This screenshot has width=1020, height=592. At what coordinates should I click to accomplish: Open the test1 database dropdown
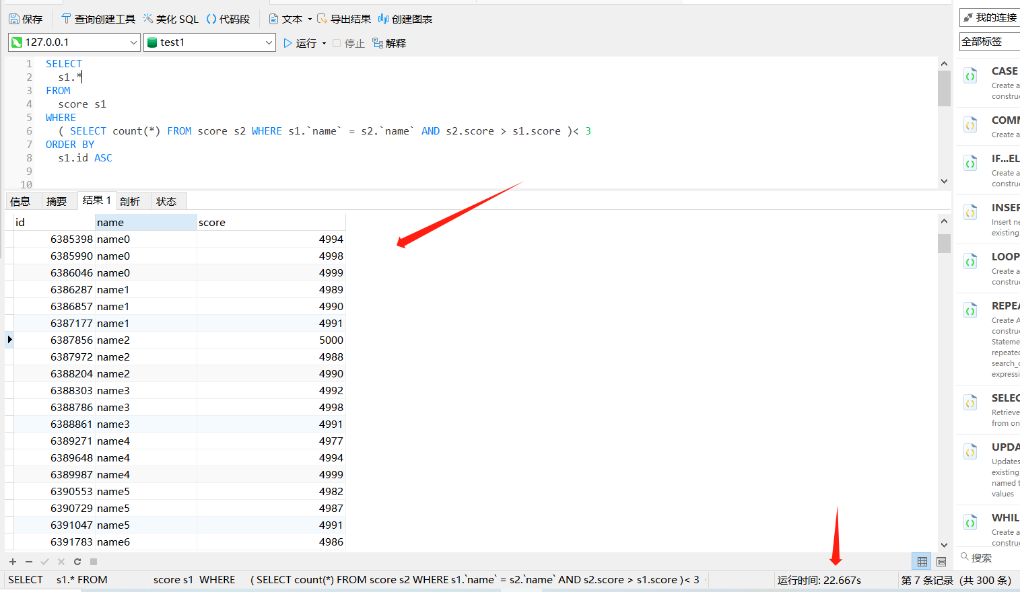point(210,42)
